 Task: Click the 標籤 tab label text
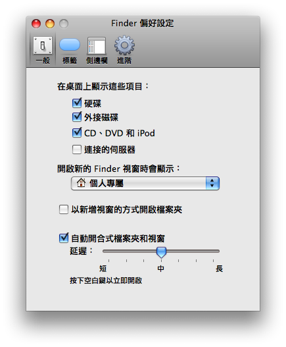[x=70, y=61]
